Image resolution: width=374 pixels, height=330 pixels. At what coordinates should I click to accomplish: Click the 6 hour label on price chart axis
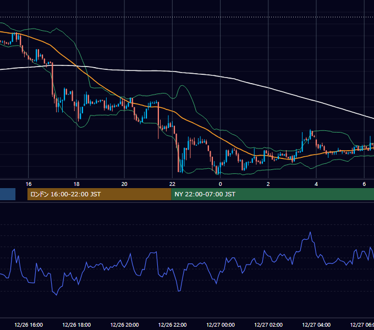[364, 184]
